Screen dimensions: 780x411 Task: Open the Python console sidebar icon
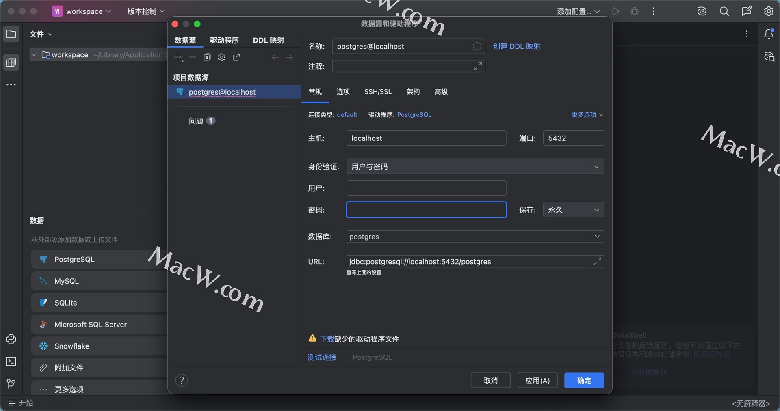click(x=11, y=340)
